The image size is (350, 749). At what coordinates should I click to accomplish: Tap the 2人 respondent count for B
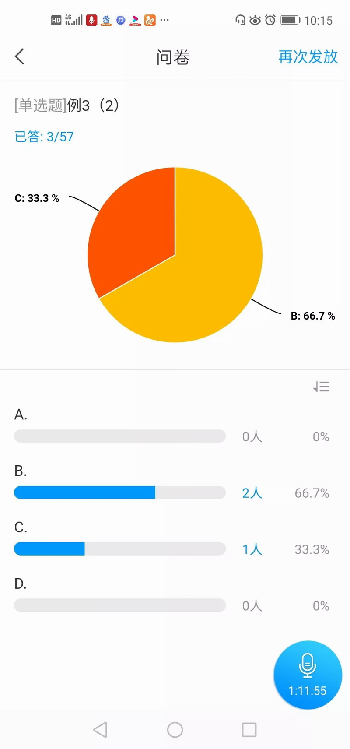(x=252, y=493)
